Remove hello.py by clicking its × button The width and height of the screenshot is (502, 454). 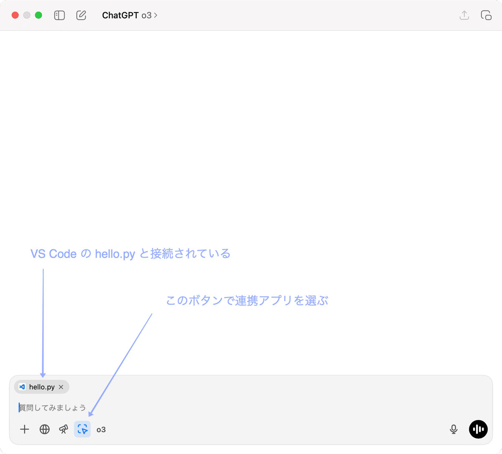(x=61, y=387)
